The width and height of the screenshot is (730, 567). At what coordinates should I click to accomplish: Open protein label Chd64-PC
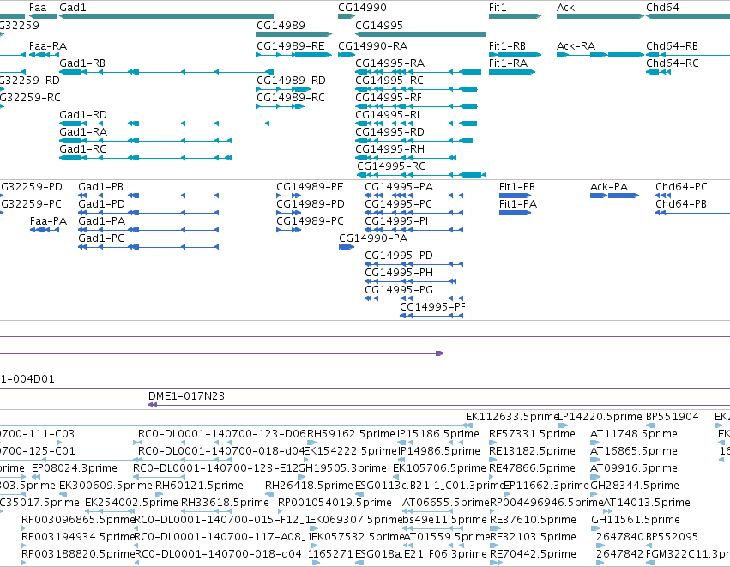[681, 187]
